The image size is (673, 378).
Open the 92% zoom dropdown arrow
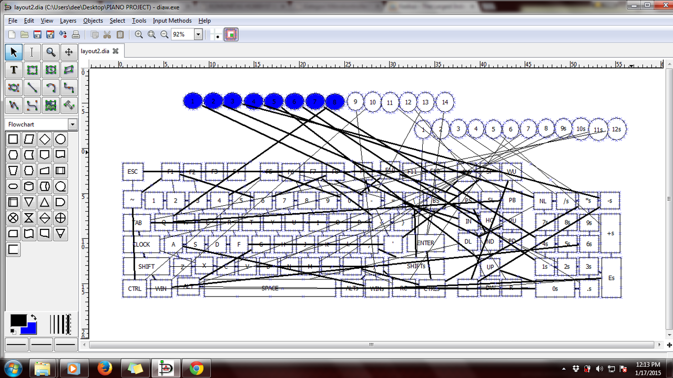pyautogui.click(x=198, y=35)
